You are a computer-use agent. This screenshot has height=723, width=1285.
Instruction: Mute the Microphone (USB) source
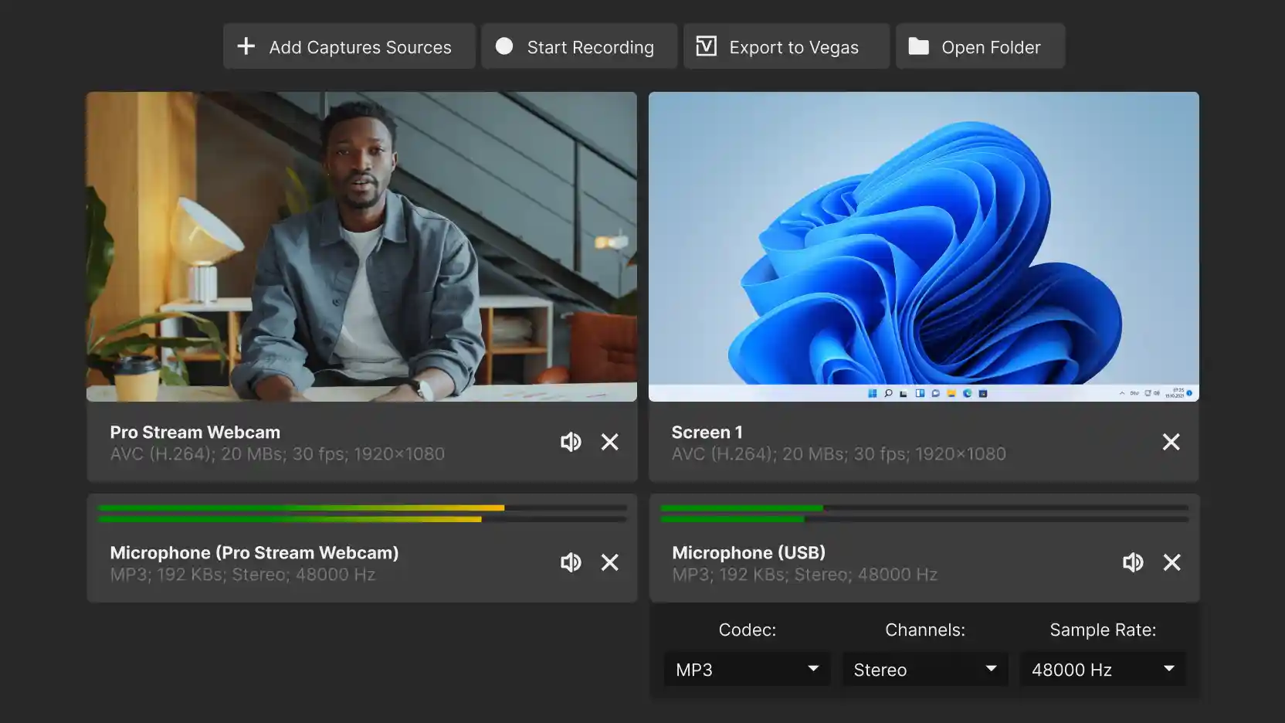click(x=1133, y=562)
